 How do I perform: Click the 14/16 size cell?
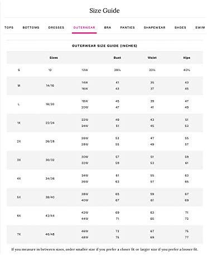(50, 86)
